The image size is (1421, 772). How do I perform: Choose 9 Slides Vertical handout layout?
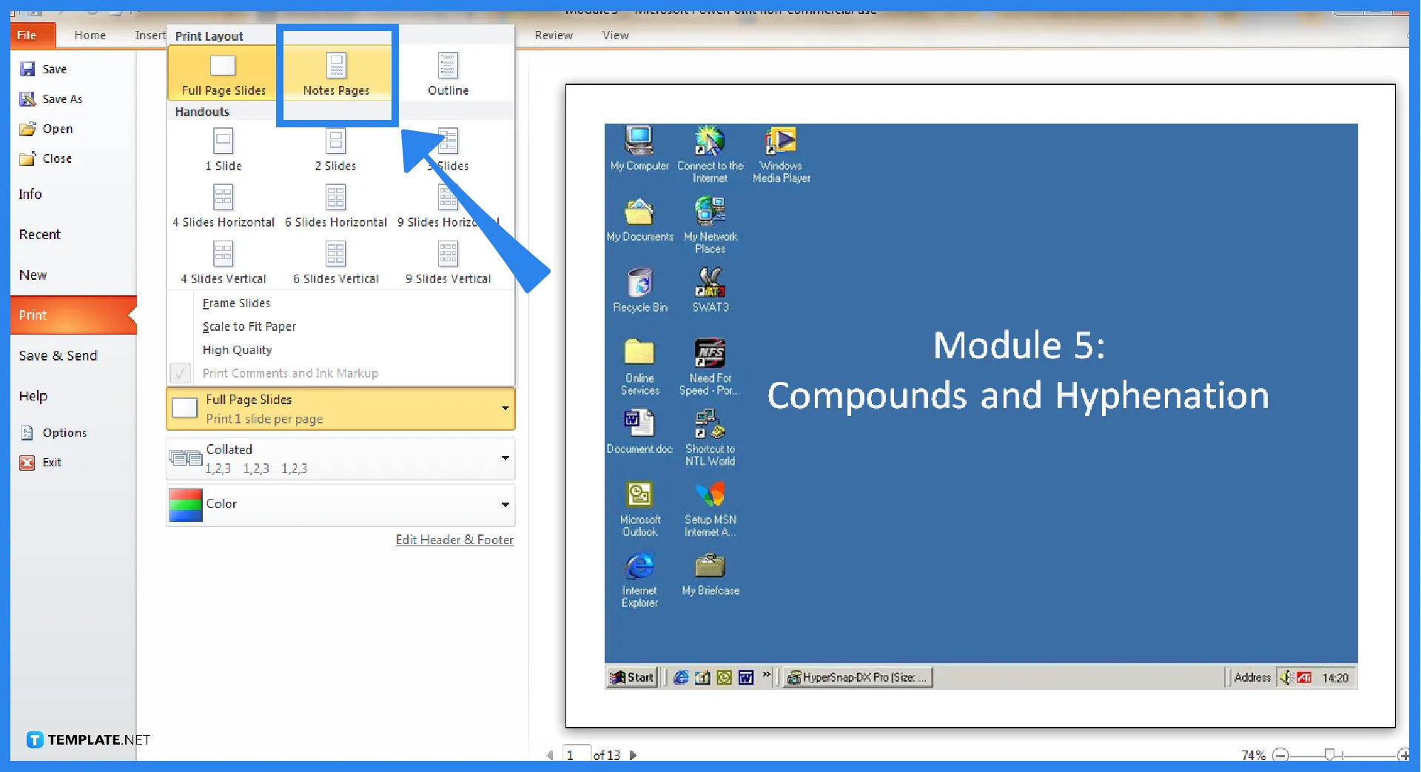pyautogui.click(x=448, y=261)
